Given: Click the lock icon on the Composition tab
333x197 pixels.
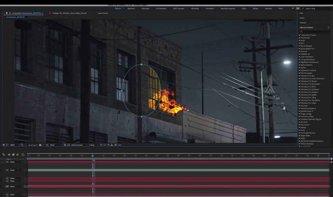Looking at the screenshot, I should [10, 13].
